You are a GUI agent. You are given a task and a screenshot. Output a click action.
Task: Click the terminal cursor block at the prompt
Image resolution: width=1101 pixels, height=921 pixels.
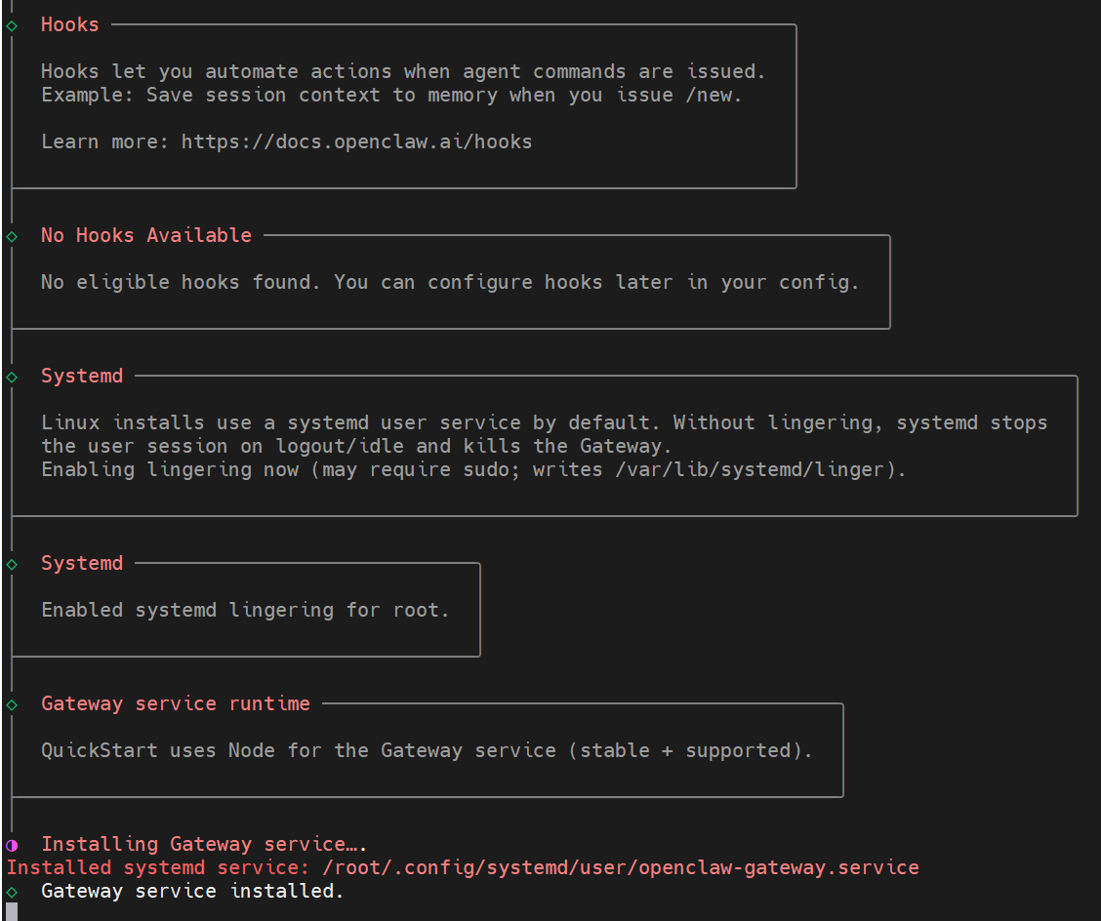pyautogui.click(x=12, y=912)
